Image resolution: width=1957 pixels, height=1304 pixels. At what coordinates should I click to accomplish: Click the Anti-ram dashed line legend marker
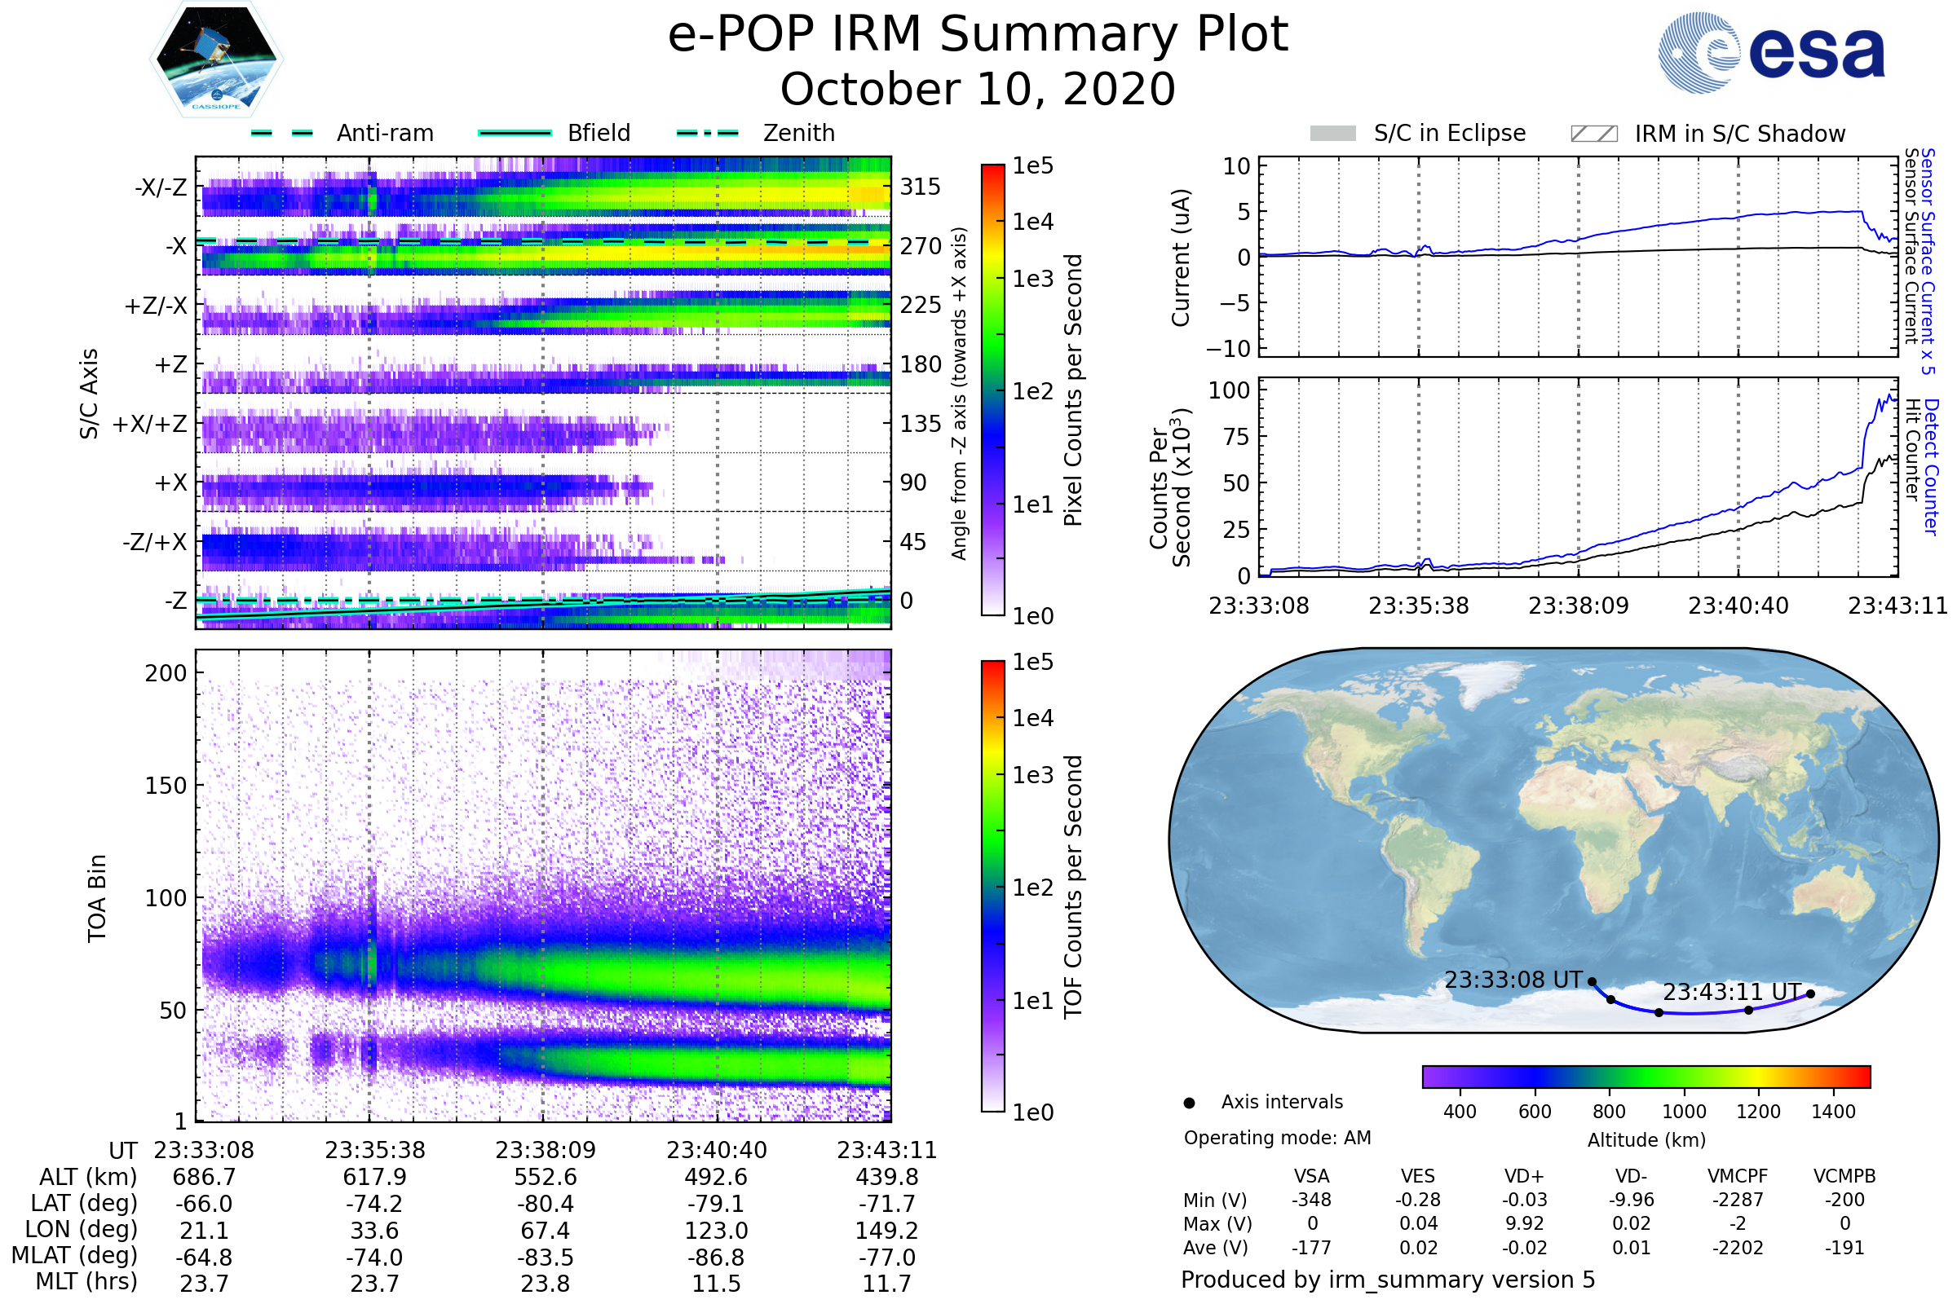[x=282, y=133]
